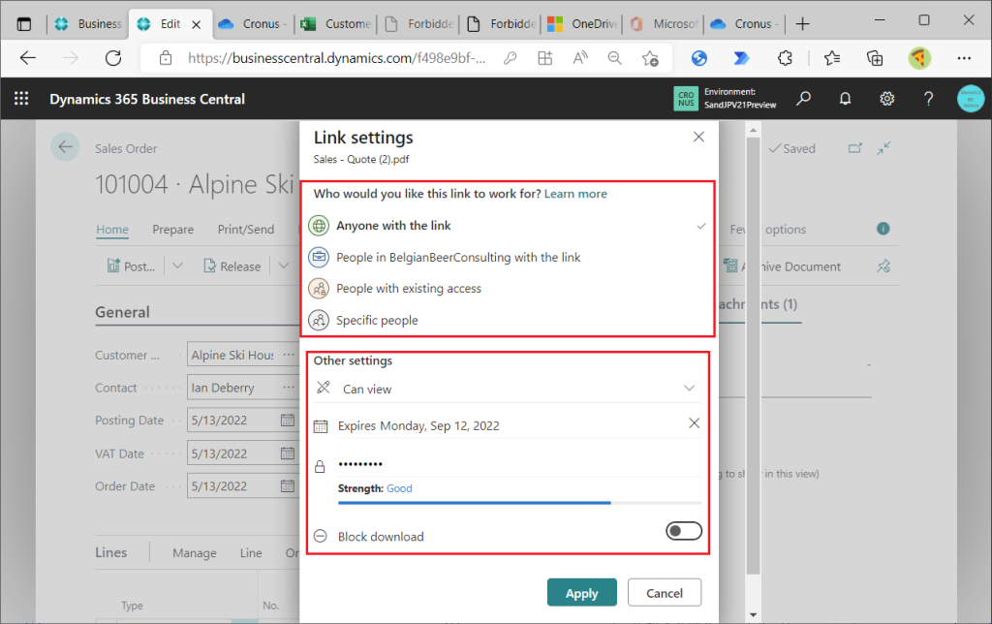Open the browser Settings and more menu

964,58
